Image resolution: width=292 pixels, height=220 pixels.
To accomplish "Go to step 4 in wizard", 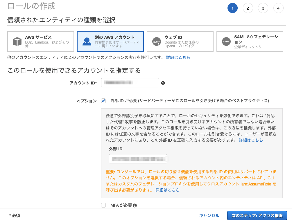I will click(278, 8).
